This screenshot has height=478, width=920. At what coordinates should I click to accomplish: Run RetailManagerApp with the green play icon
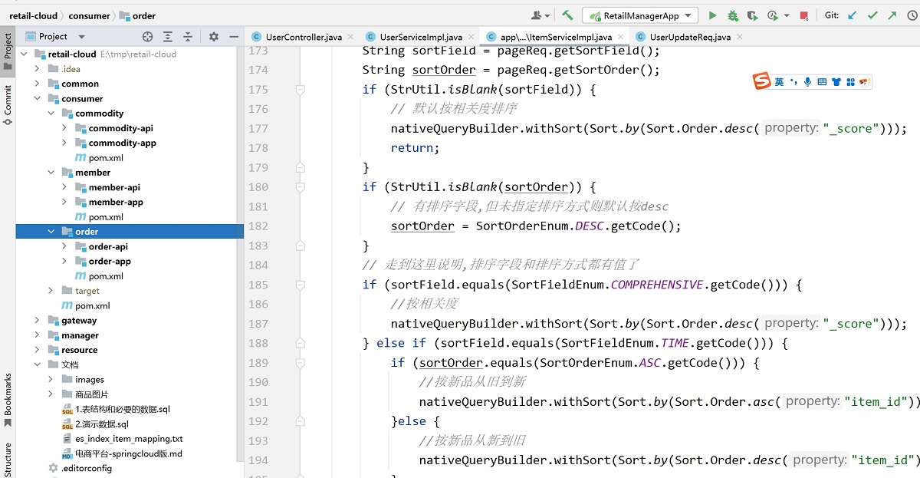pos(713,15)
